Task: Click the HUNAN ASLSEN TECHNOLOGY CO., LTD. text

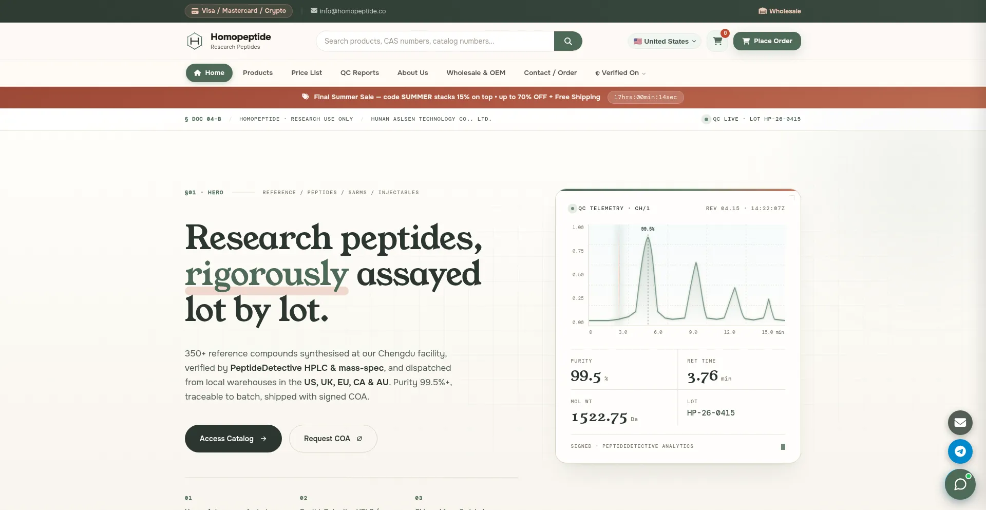Action: click(x=431, y=119)
